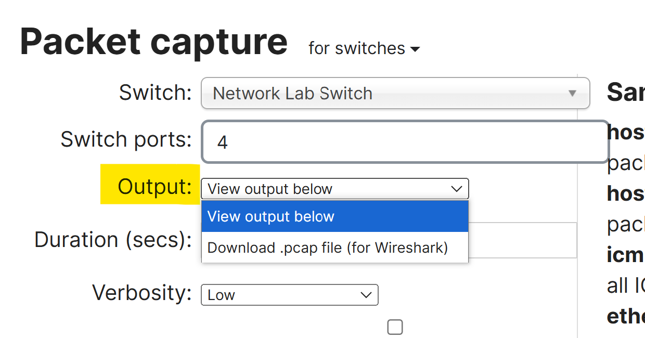Click the chevron arrow on the Output select box
Screen dimensions: 645x338
coord(456,189)
